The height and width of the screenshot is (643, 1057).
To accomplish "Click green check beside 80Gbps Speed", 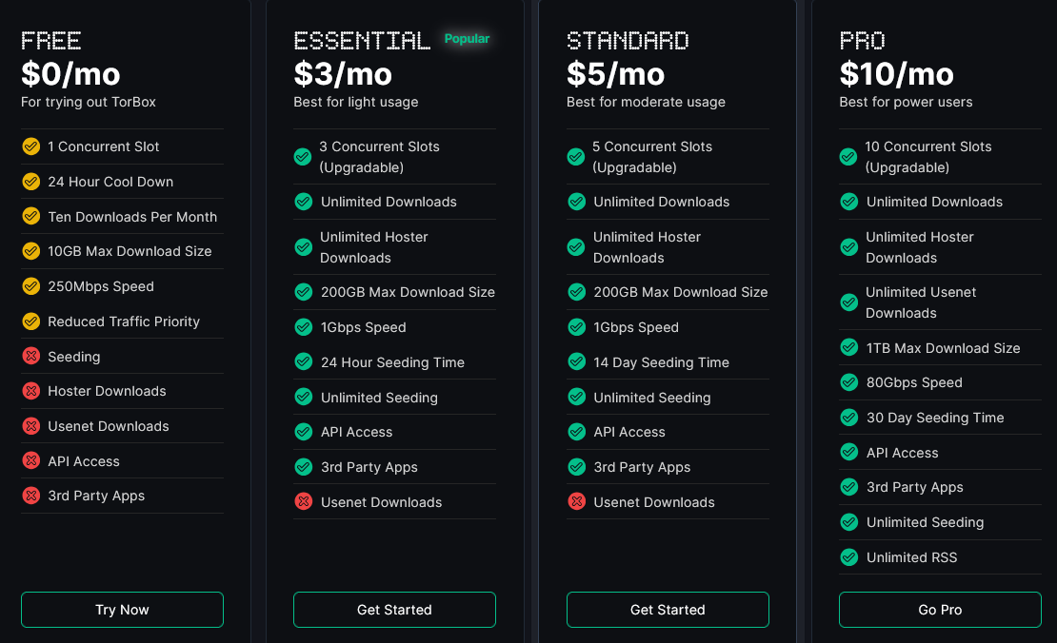I will point(849,382).
